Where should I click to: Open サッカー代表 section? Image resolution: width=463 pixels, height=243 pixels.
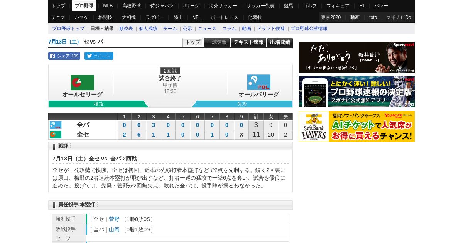[260, 6]
